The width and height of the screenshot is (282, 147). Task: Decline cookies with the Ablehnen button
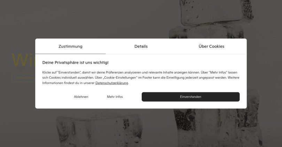click(81, 97)
